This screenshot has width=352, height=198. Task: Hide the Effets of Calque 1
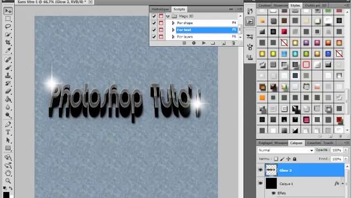tap(273, 193)
